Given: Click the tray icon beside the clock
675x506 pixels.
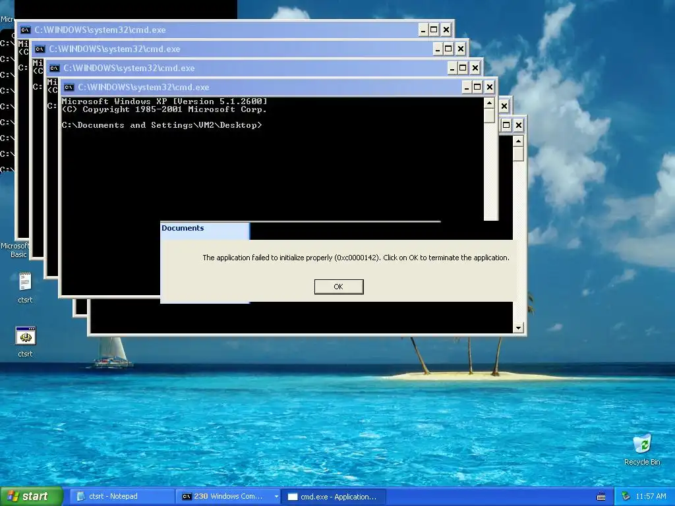Looking at the screenshot, I should click(x=626, y=497).
